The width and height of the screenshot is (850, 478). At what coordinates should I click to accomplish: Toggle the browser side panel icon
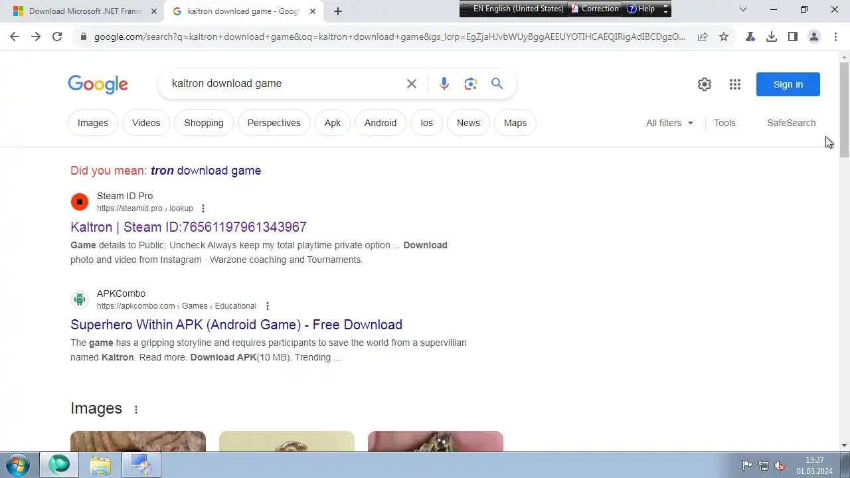(793, 37)
